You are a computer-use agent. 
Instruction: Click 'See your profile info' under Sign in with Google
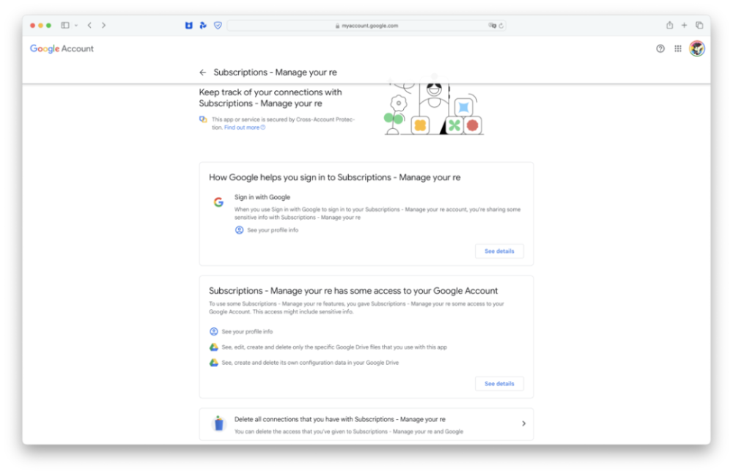pyautogui.click(x=273, y=230)
